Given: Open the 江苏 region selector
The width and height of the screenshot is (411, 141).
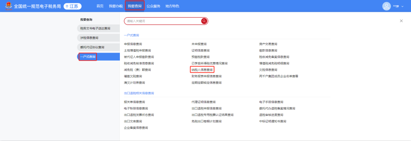Looking at the screenshot, I should 73,6.
